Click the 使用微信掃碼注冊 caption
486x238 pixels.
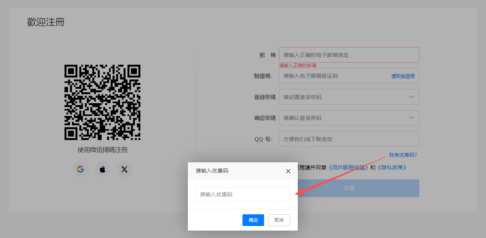pyautogui.click(x=102, y=150)
